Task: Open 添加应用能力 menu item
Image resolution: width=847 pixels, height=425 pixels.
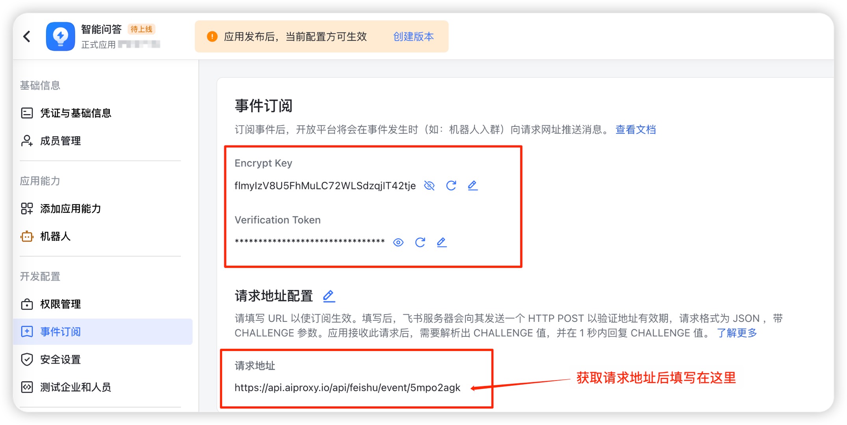Action: point(70,209)
